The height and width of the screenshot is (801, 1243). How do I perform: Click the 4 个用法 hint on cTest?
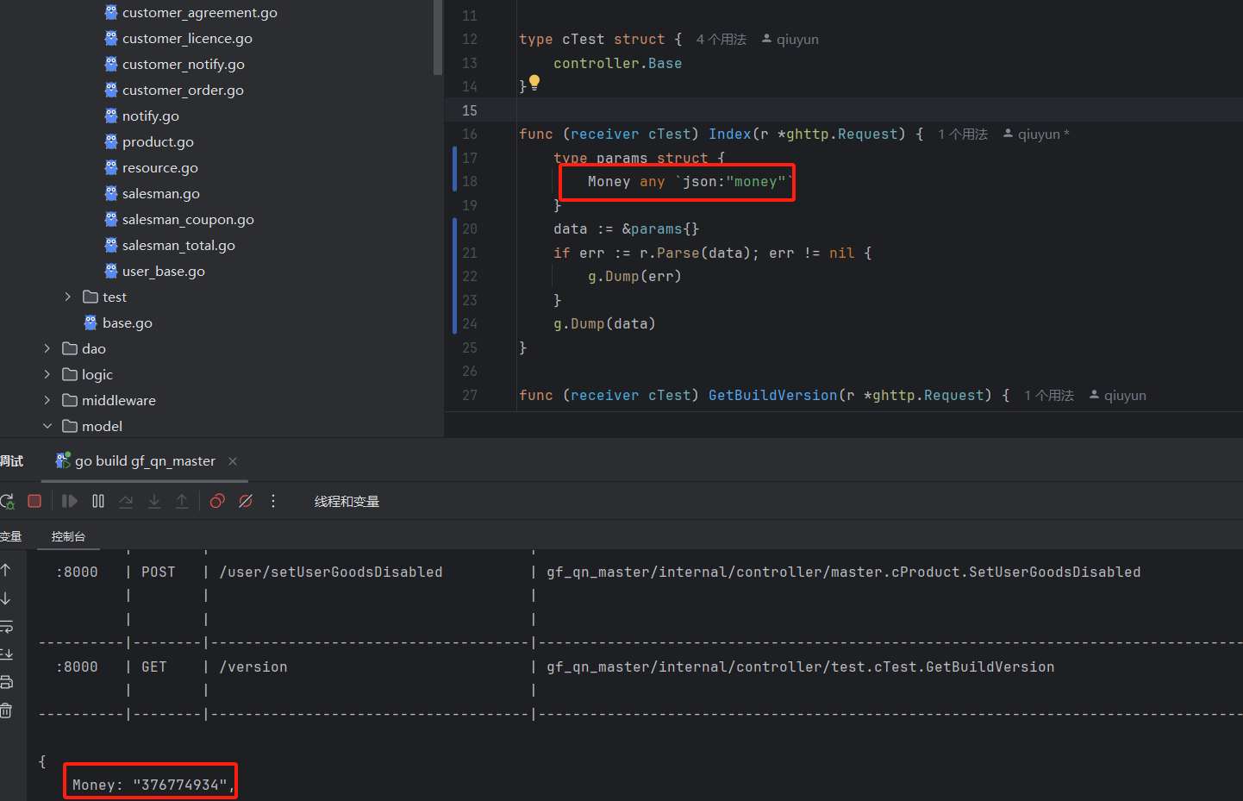point(721,40)
